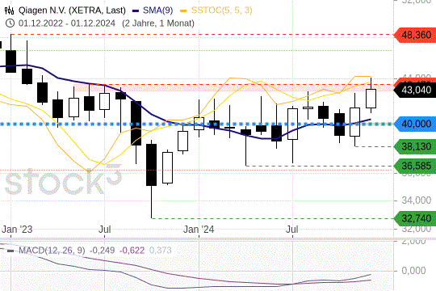Viewport: 436px width, 291px height.
Task: Click the date range 01.12.2022 - 01.12.2024
Action: click(67, 23)
